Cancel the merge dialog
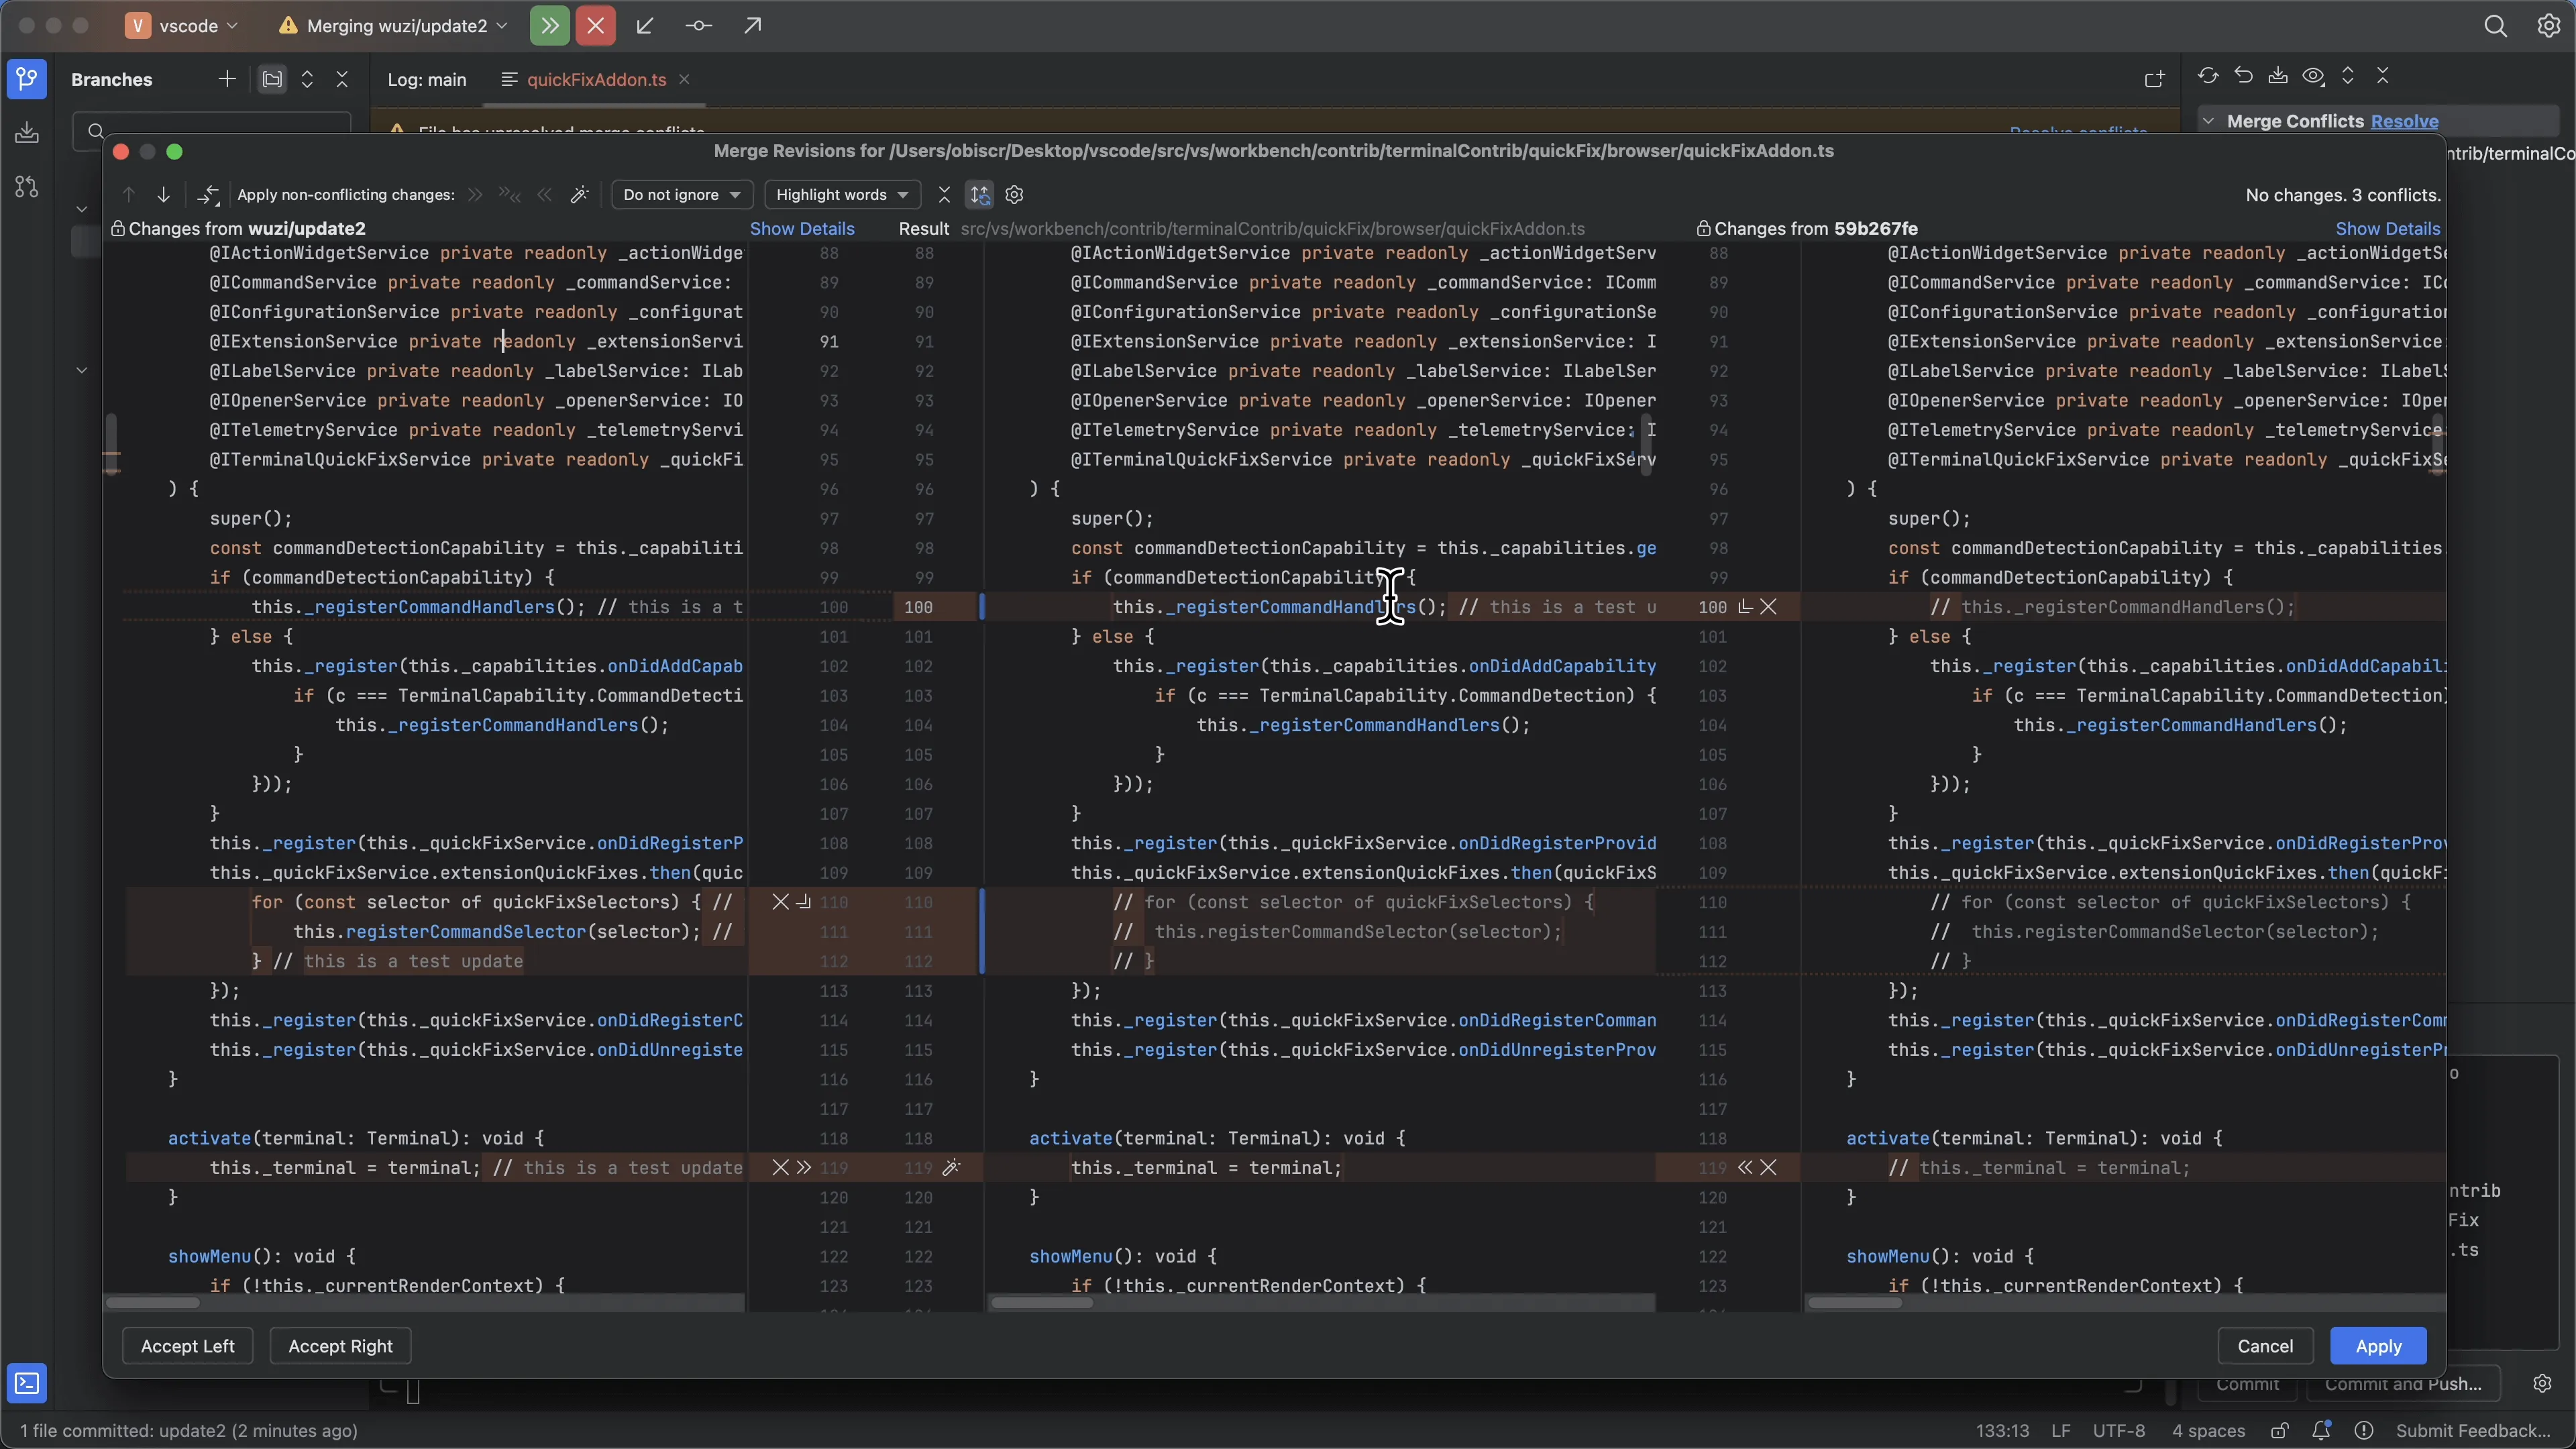Screen dimensions: 2576x1449 point(2265,1346)
